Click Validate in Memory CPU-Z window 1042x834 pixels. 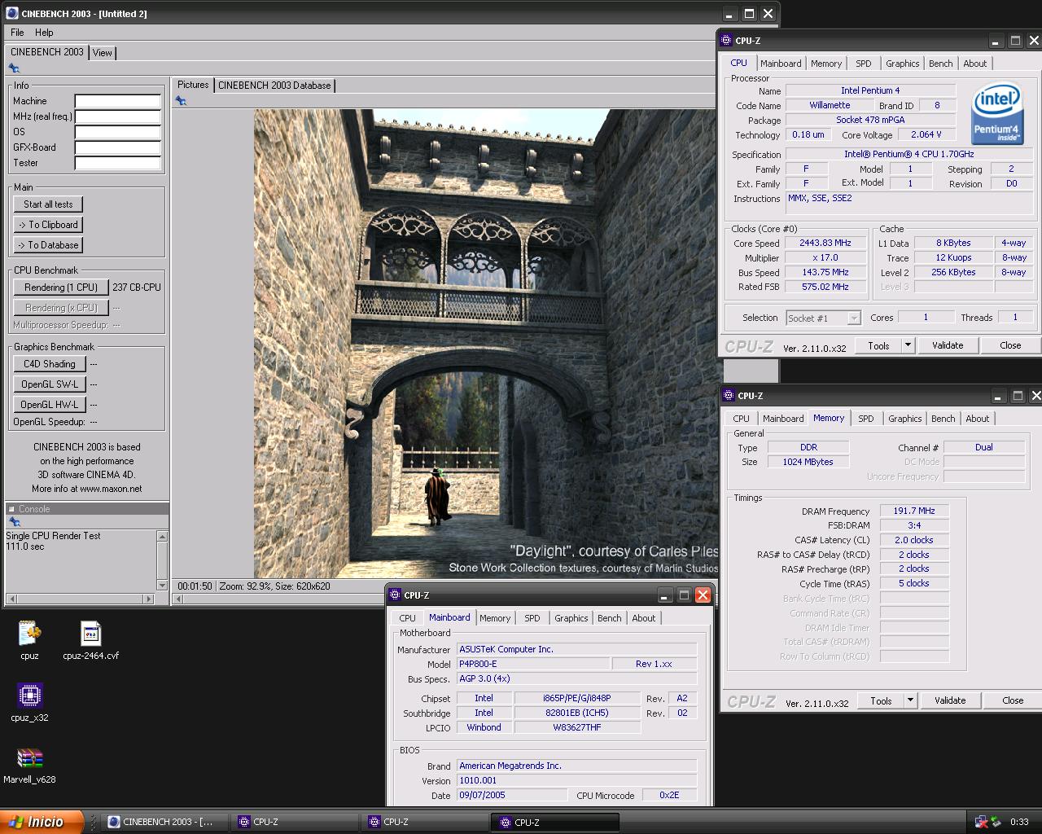(x=949, y=700)
